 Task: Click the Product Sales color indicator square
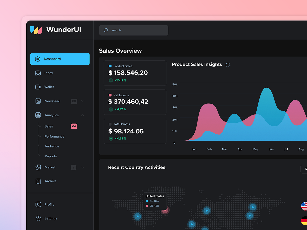[111, 66]
